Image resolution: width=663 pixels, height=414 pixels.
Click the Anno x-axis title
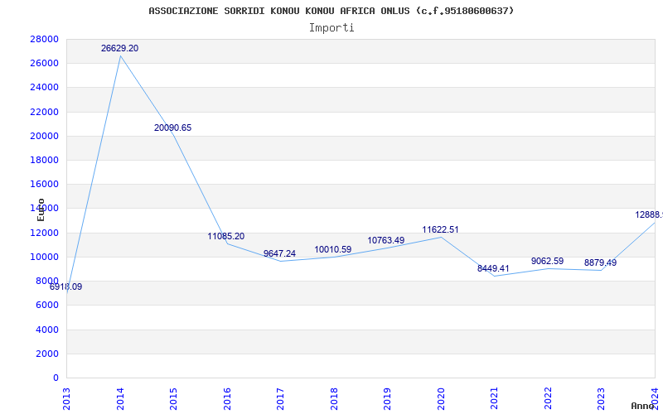642,406
